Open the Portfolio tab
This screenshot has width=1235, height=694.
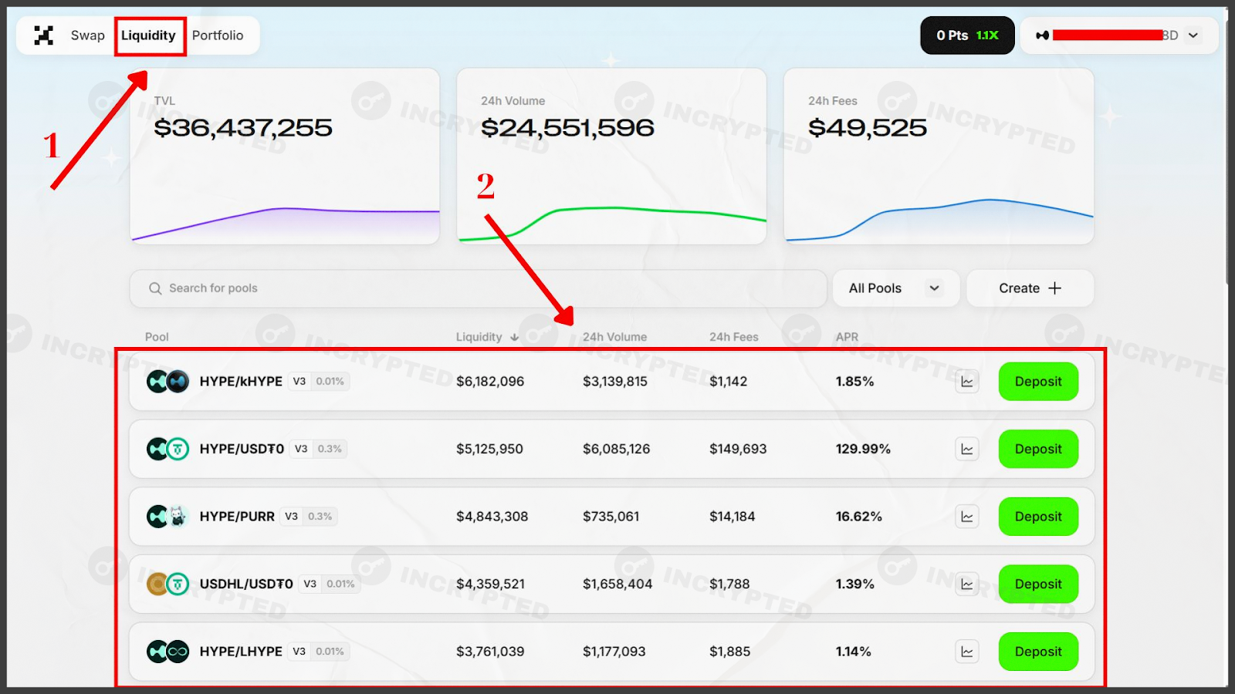(218, 35)
